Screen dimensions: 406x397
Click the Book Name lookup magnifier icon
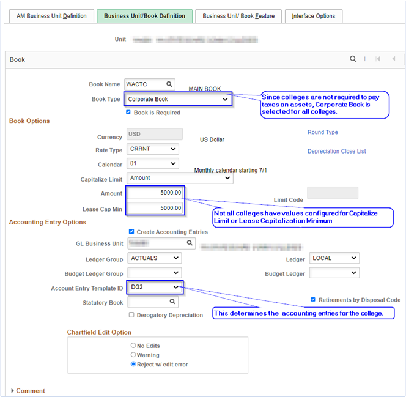[x=170, y=84]
